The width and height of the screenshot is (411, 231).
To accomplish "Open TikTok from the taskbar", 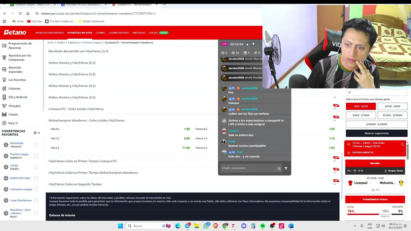I will [x=281, y=226].
